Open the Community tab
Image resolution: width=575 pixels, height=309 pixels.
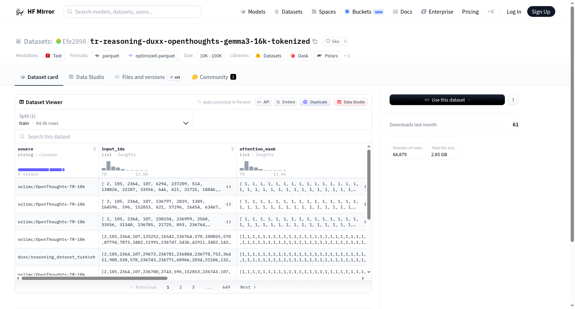(x=214, y=77)
